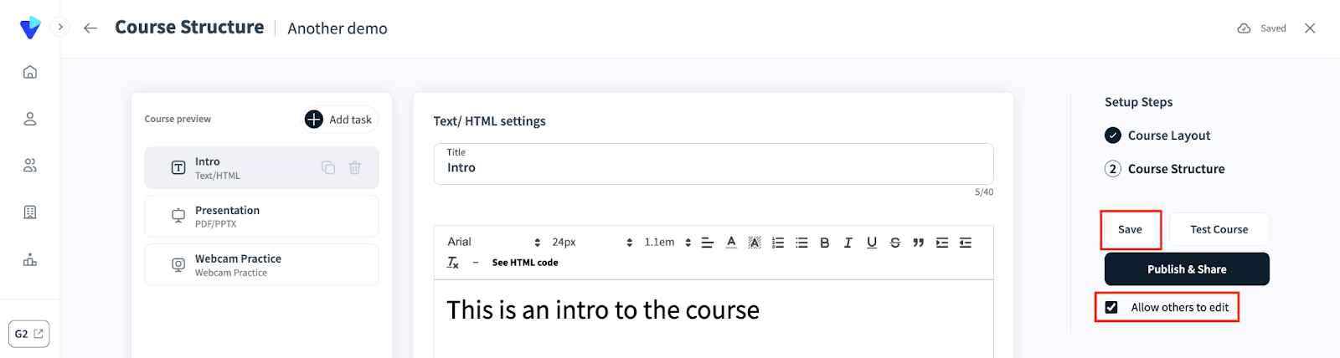Select the Webcam Practice task
The height and width of the screenshot is (358, 1340).
coord(261,265)
